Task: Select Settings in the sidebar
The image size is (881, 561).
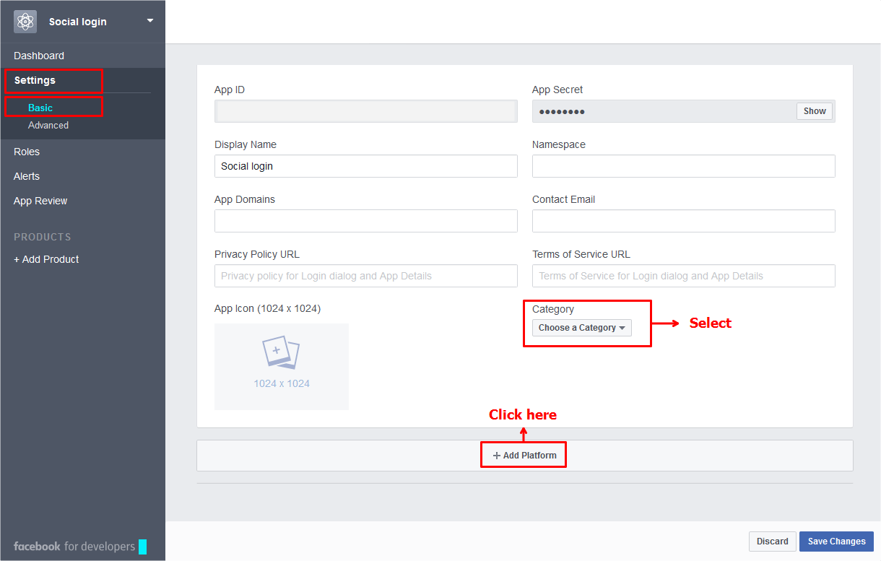Action: (x=35, y=80)
